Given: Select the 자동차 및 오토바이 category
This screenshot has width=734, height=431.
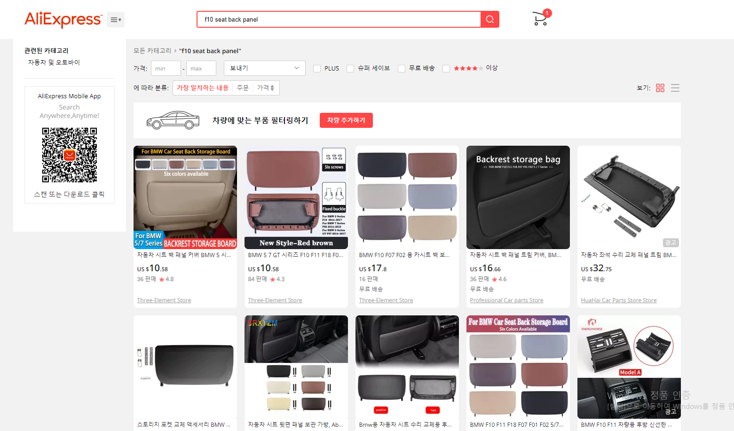Looking at the screenshot, I should [x=54, y=62].
